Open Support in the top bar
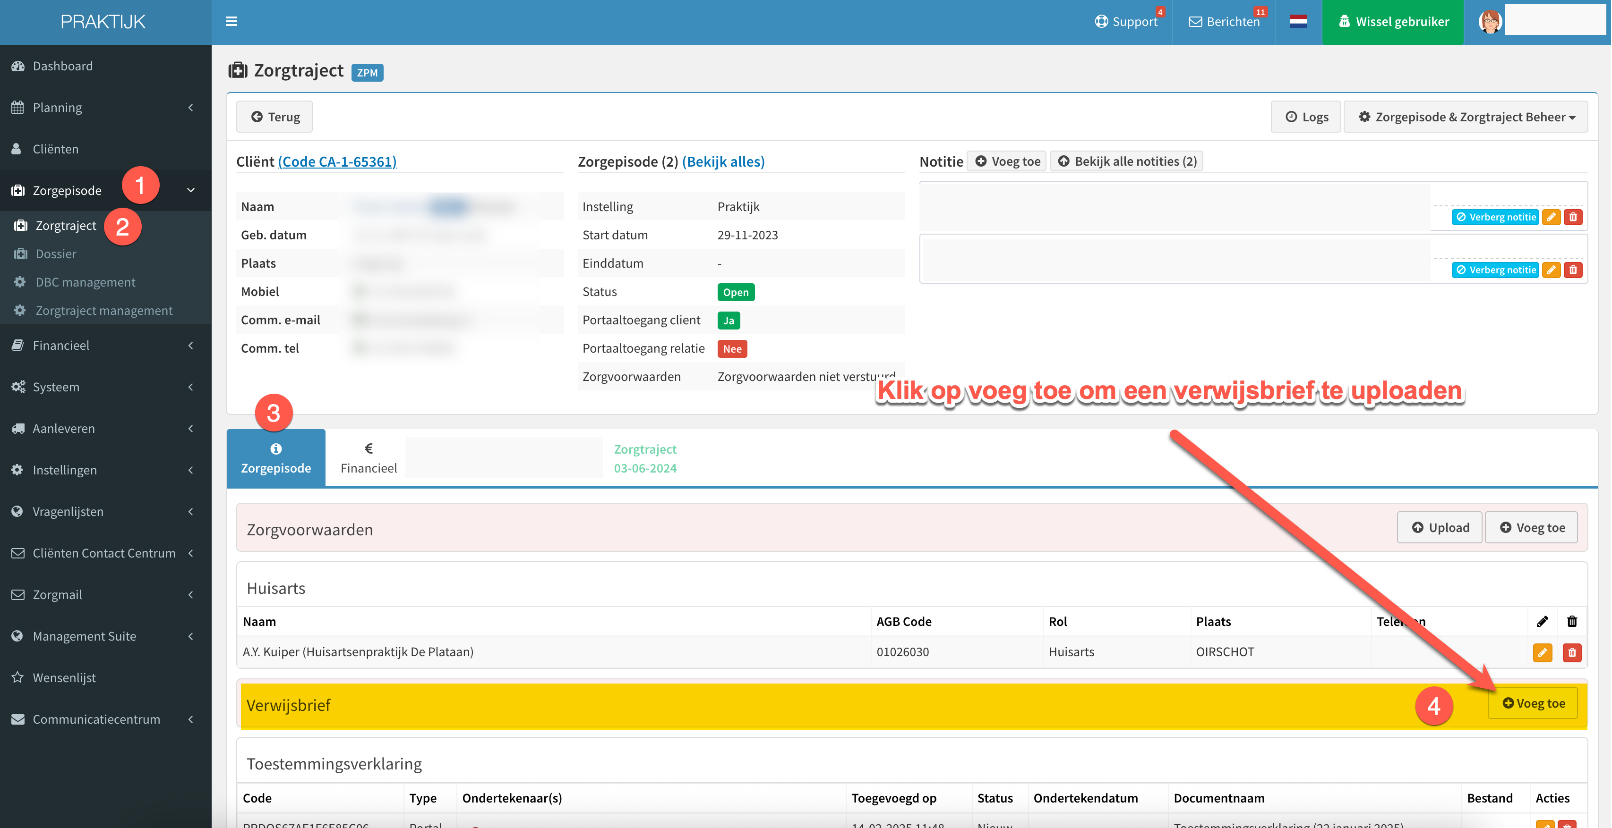Viewport: 1612px width, 828px height. (x=1126, y=22)
